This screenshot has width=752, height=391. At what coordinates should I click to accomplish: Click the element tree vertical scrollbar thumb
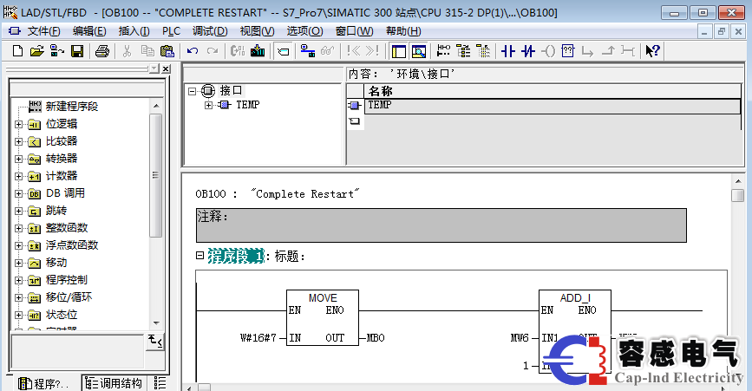(x=155, y=175)
